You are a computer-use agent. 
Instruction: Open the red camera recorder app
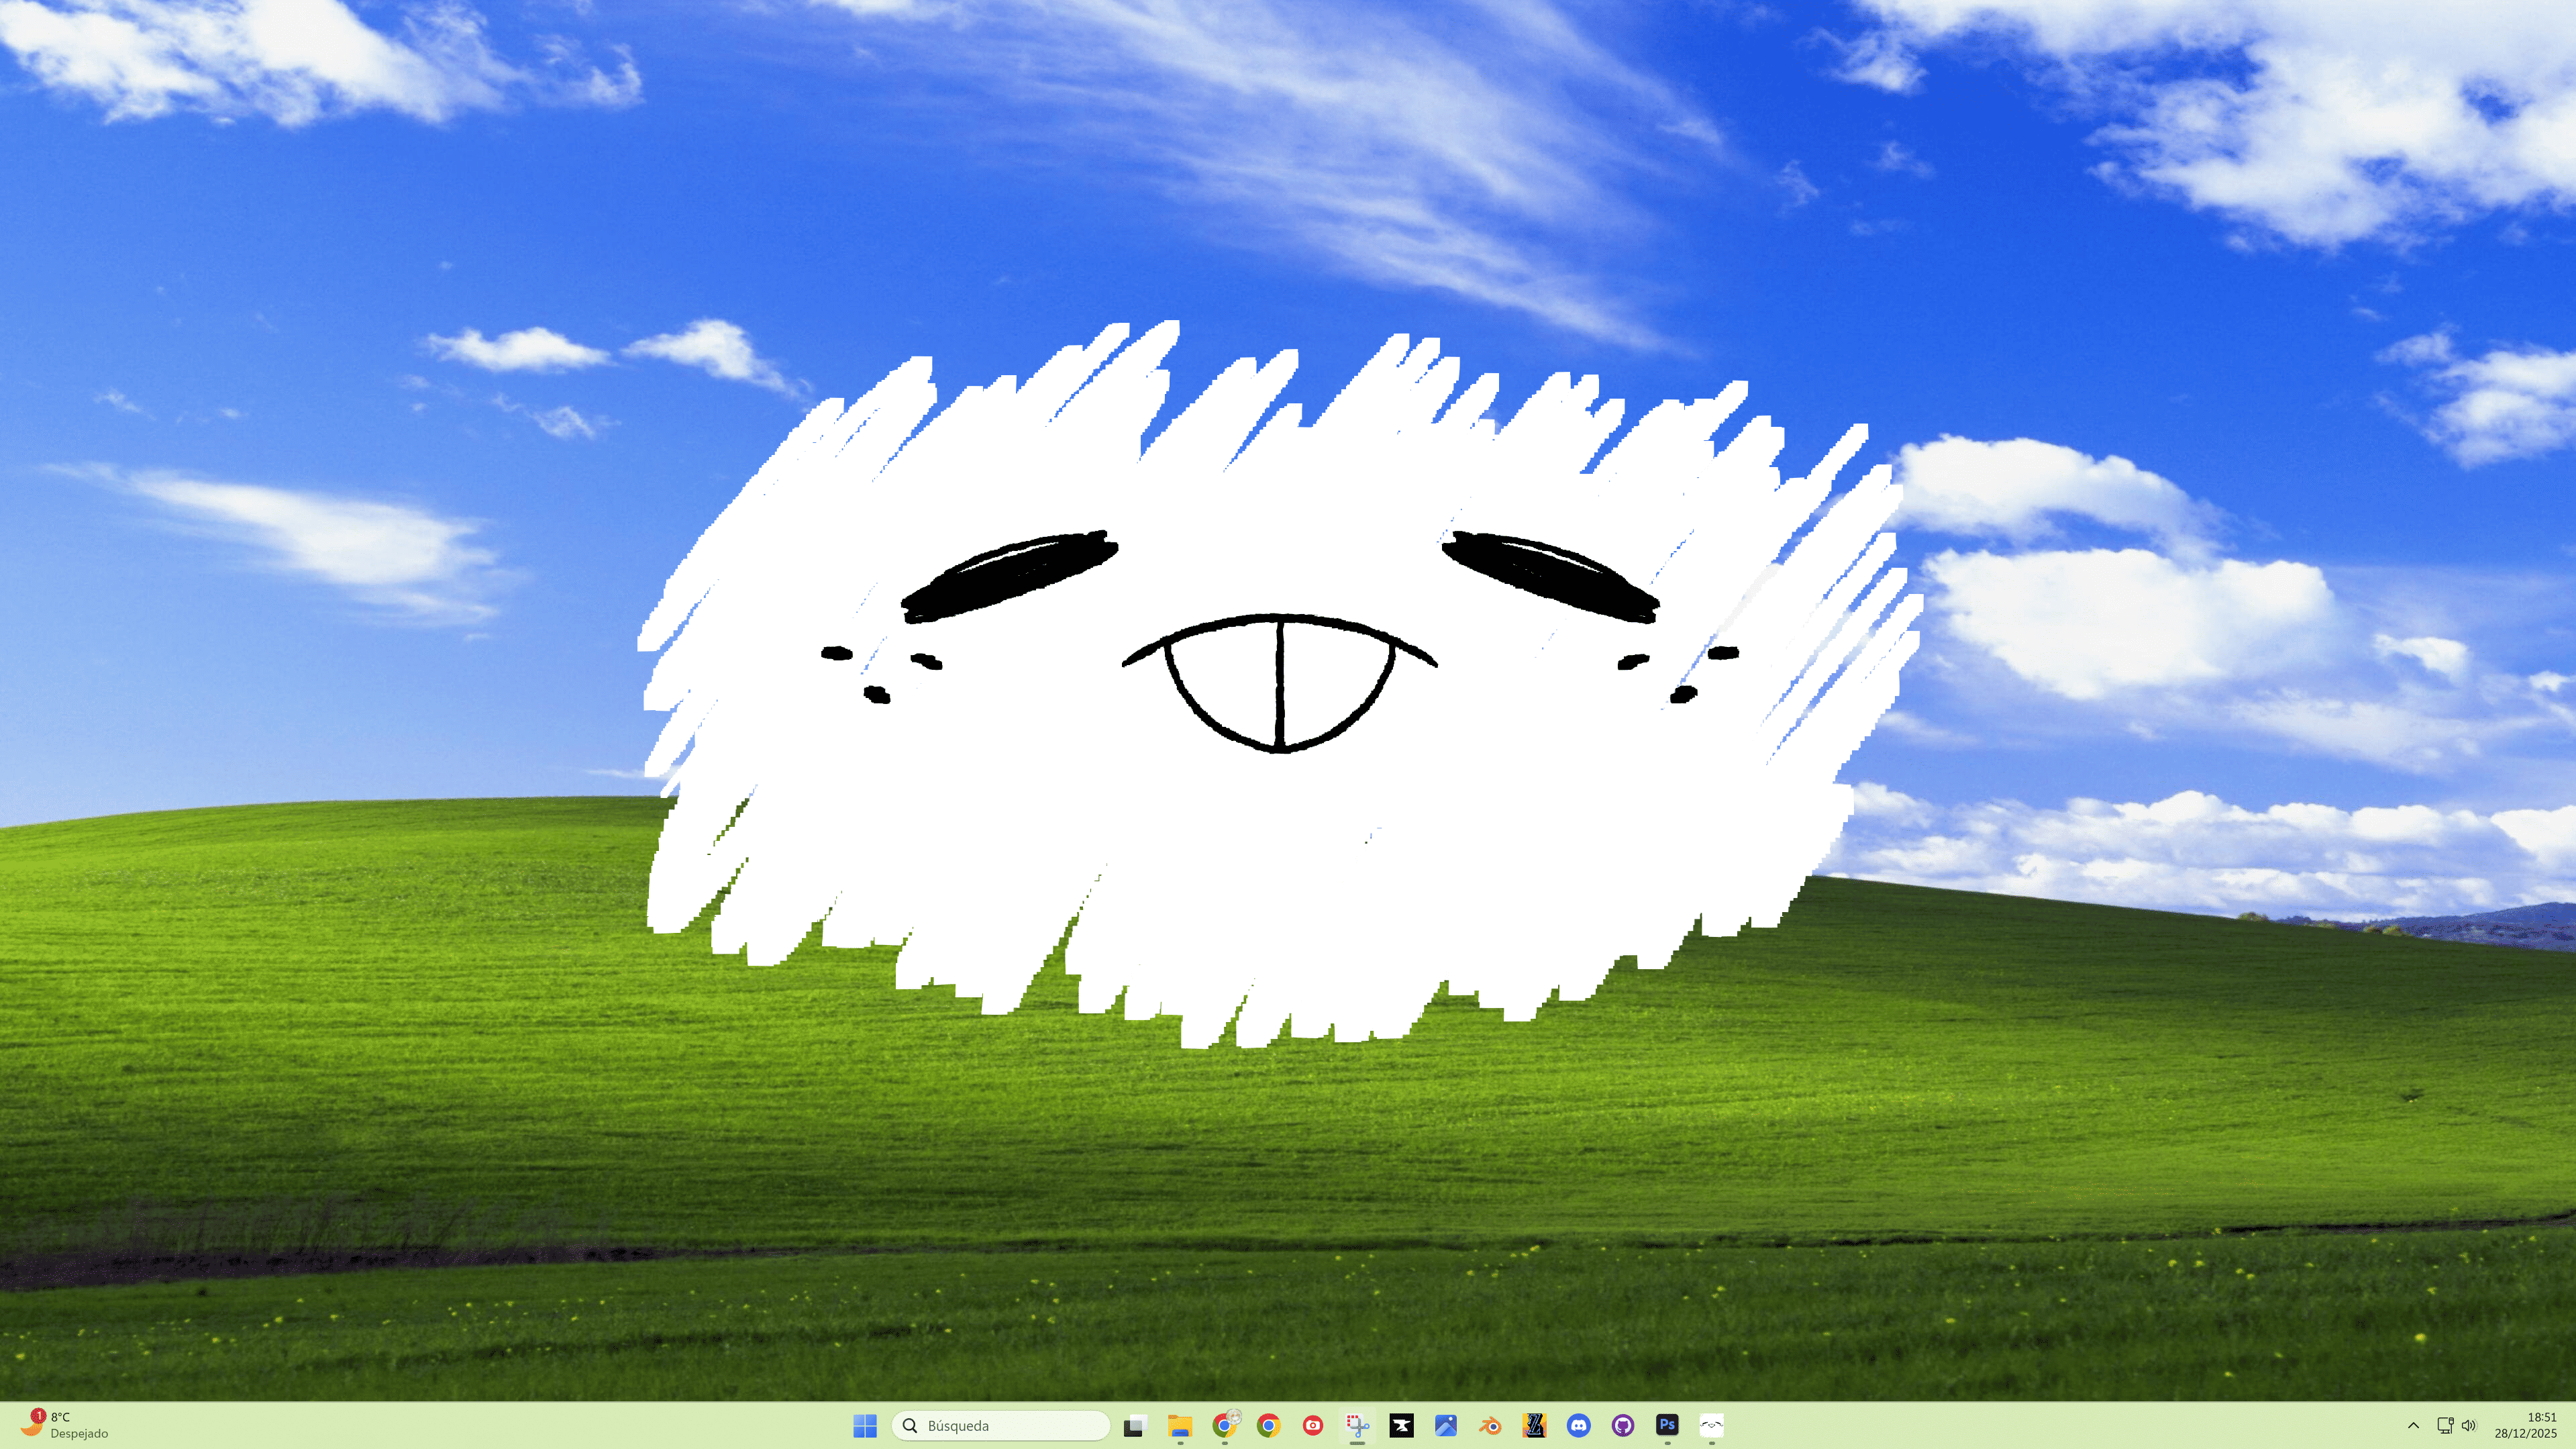1313,1425
